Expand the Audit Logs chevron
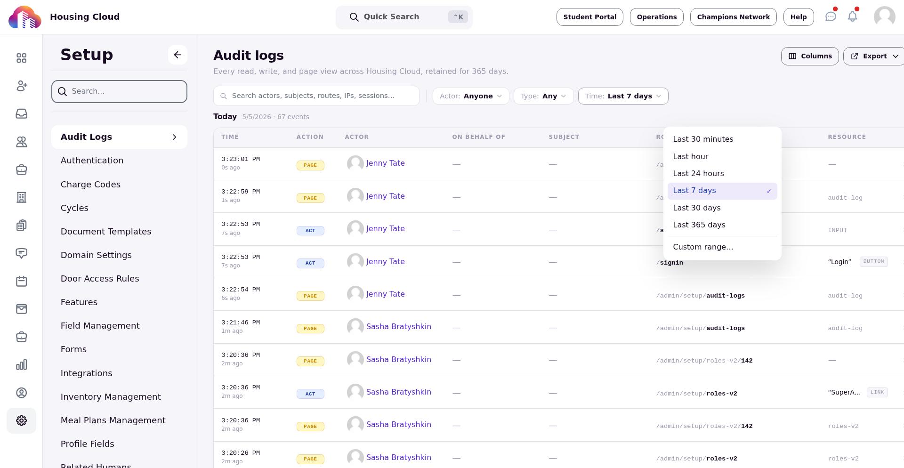This screenshot has width=904, height=468. tap(174, 137)
